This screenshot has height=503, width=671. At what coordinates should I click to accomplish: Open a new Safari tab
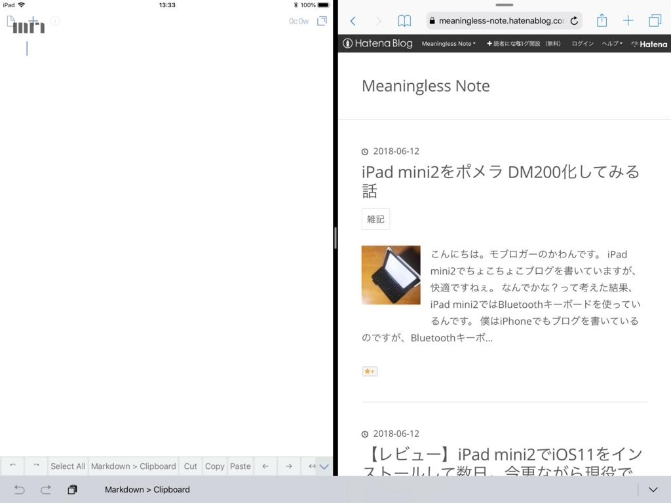click(628, 20)
